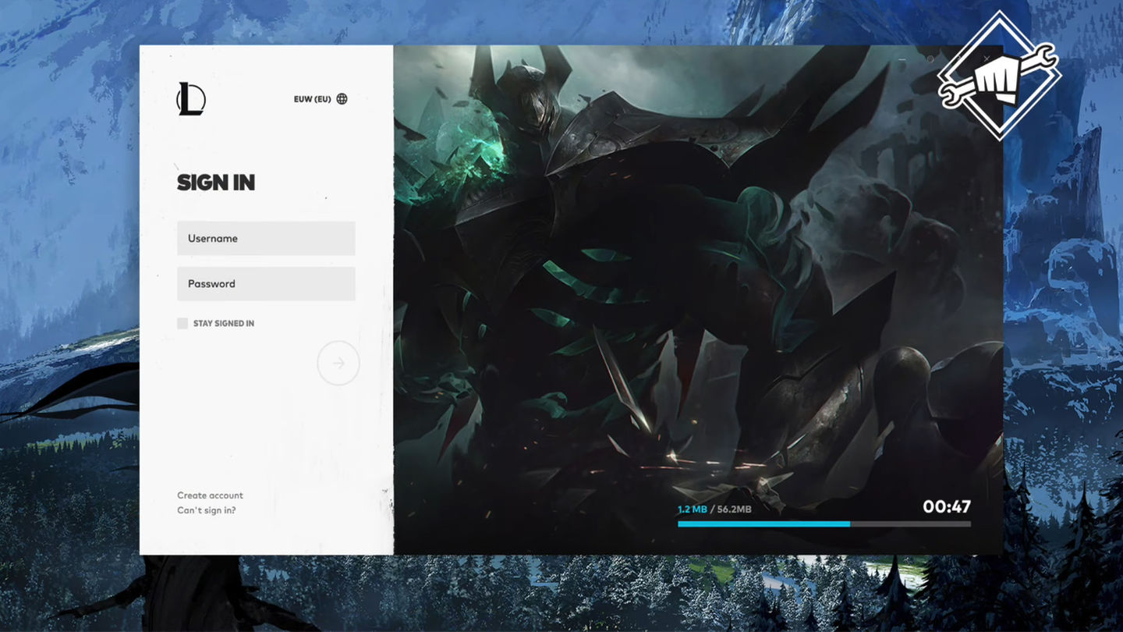Viewport: 1123px width, 632px height.
Task: Click the 1.2 MB / 56.2MB download size
Action: click(x=714, y=509)
